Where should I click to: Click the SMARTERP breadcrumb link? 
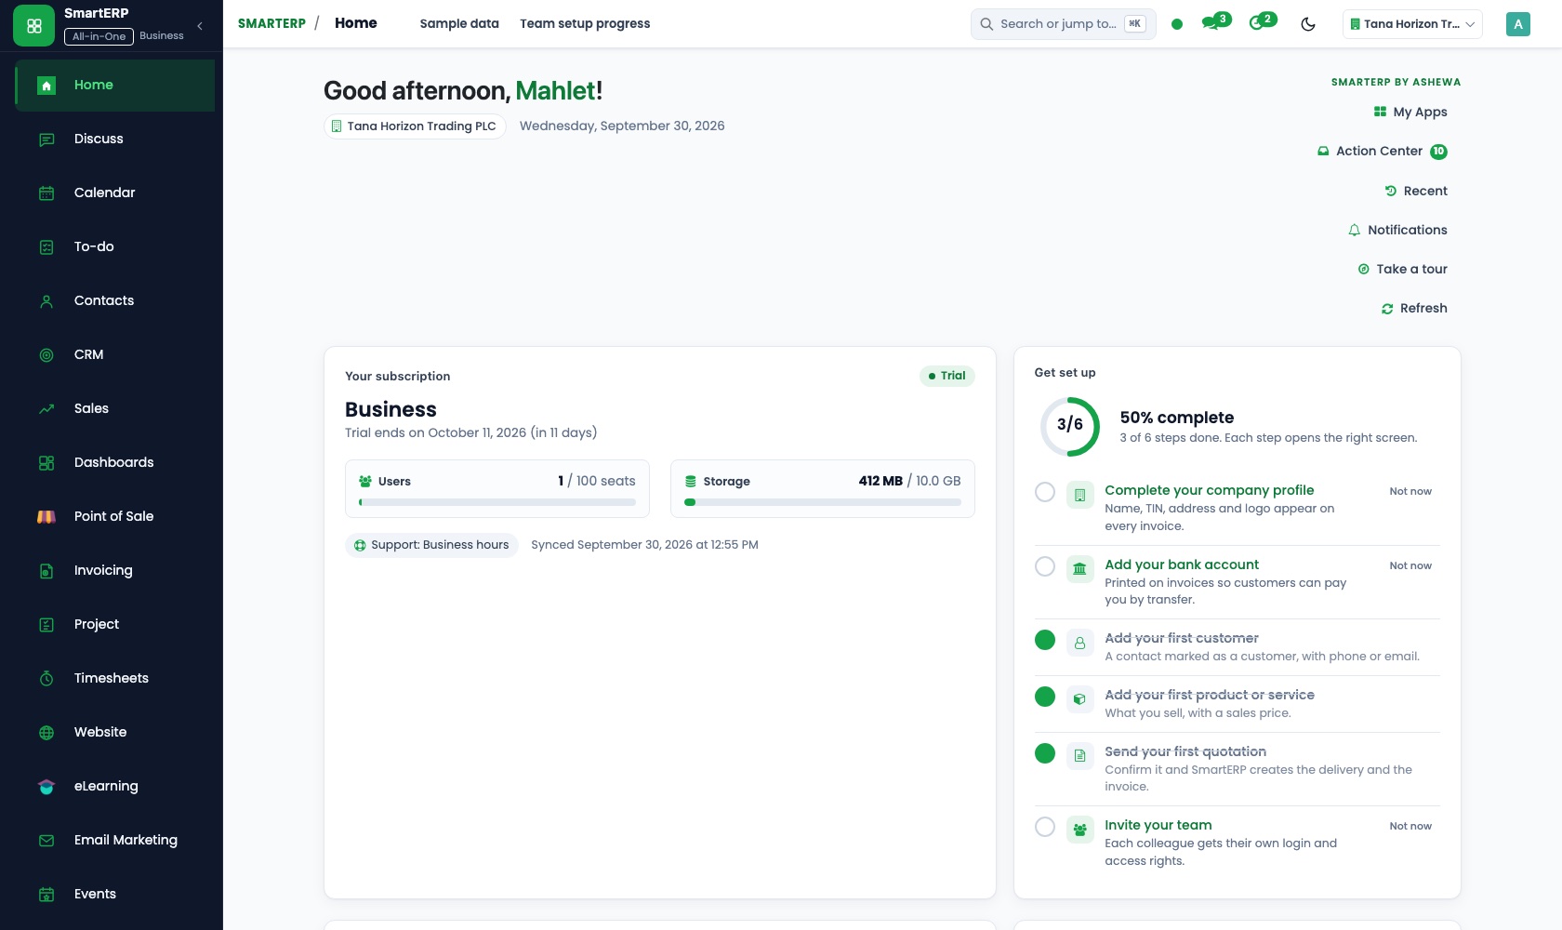pyautogui.click(x=271, y=24)
